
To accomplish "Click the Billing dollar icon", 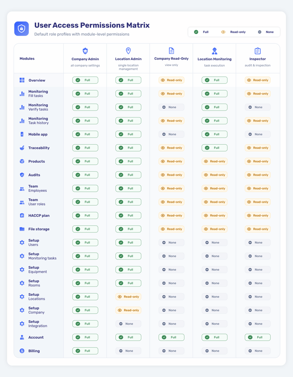I will [22, 351].
